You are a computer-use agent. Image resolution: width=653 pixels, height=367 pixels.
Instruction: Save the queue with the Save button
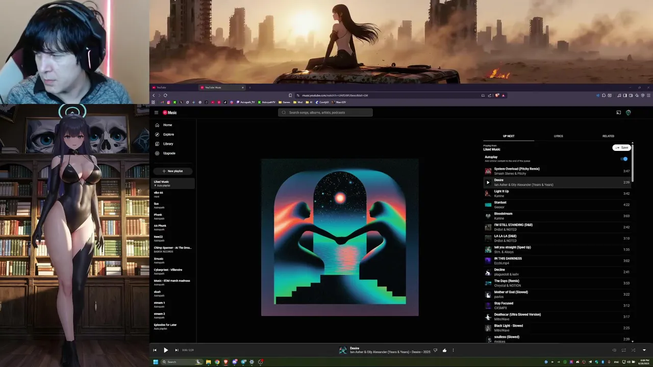[622, 148]
